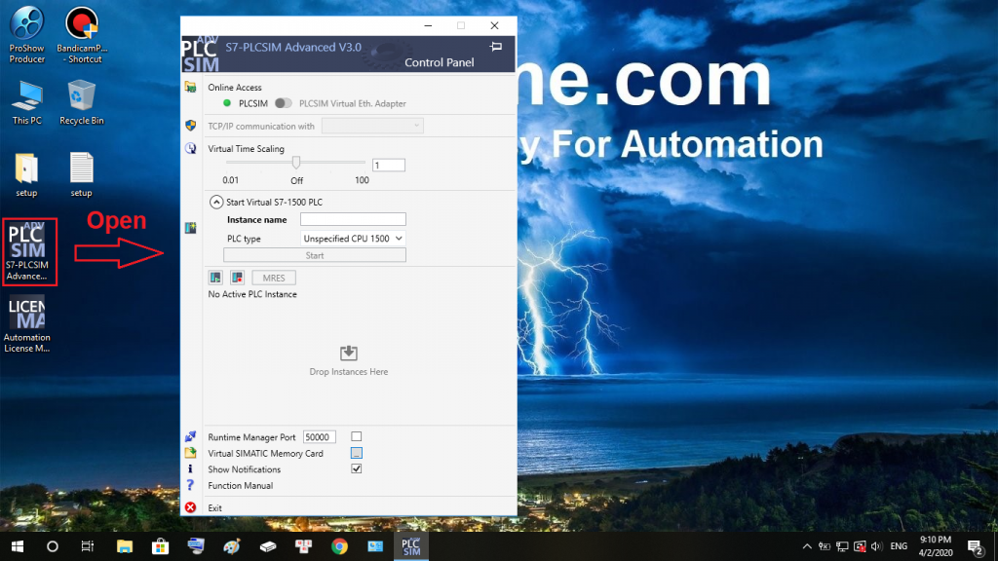This screenshot has height=561, width=998.
Task: Open Google Chrome from the taskbar
Action: (339, 546)
